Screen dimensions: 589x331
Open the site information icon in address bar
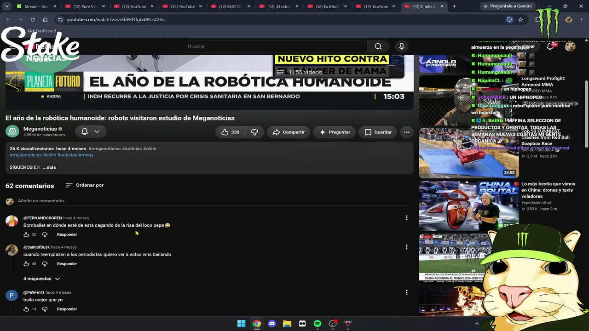point(60,20)
